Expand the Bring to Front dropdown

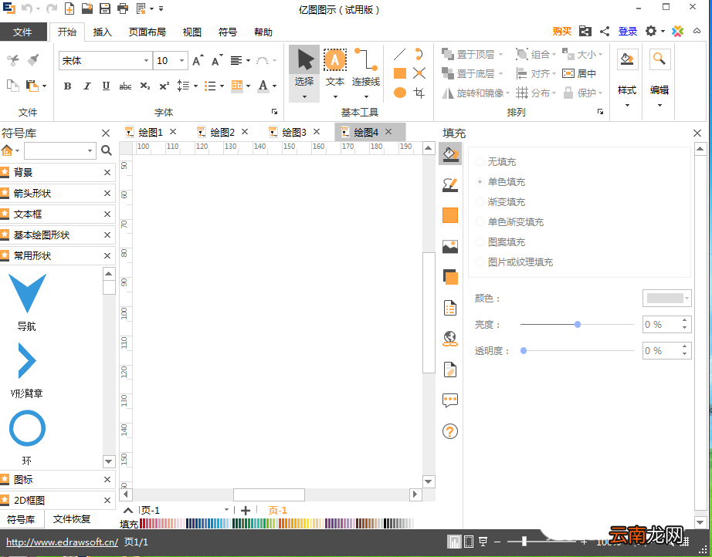501,55
